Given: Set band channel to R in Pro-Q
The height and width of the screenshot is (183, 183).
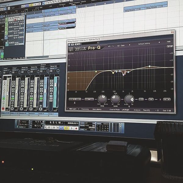Looking at the screenshot, I should pos(80,99).
